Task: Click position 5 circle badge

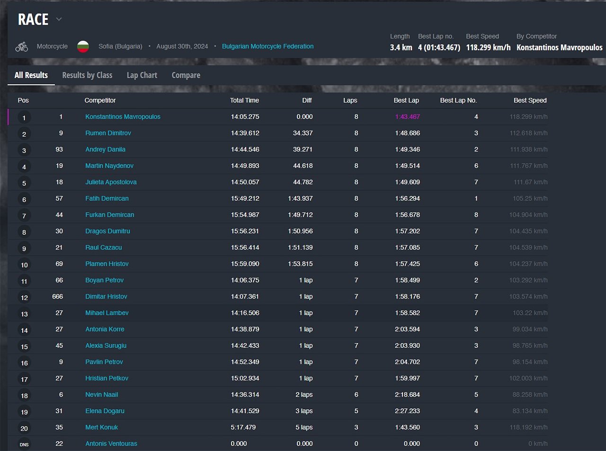Action: pos(24,183)
